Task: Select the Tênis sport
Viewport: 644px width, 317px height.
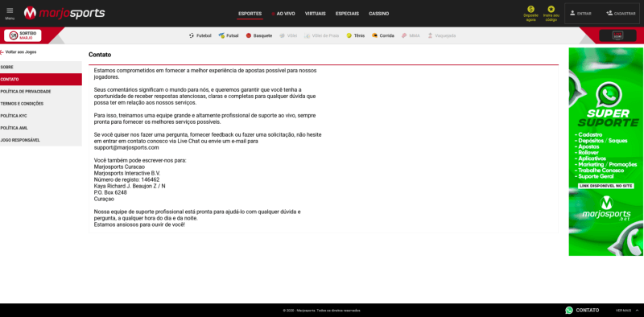Action: tap(355, 35)
